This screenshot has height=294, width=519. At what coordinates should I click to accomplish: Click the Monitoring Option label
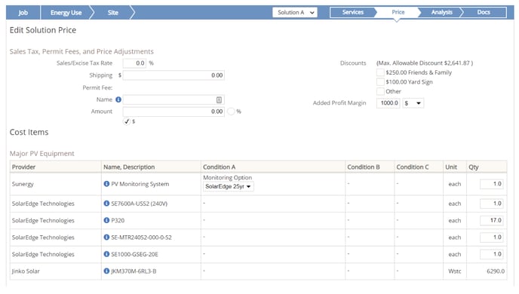click(227, 178)
